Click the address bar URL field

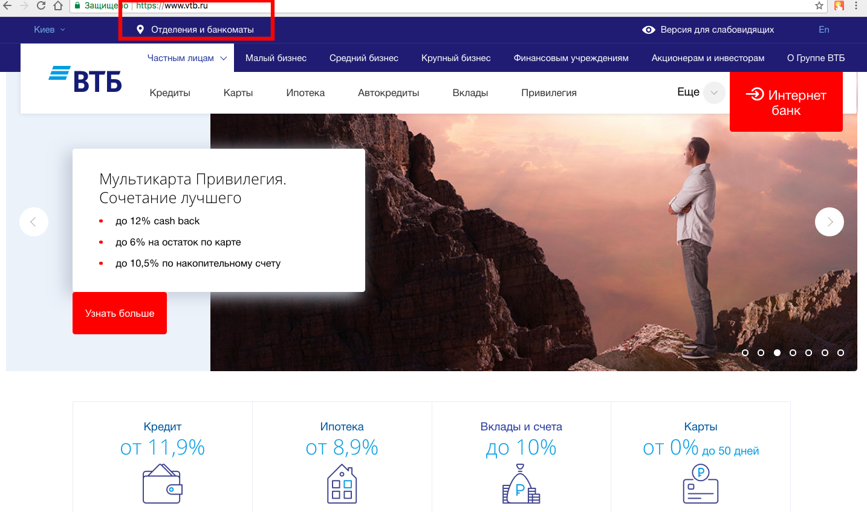click(x=423, y=5)
